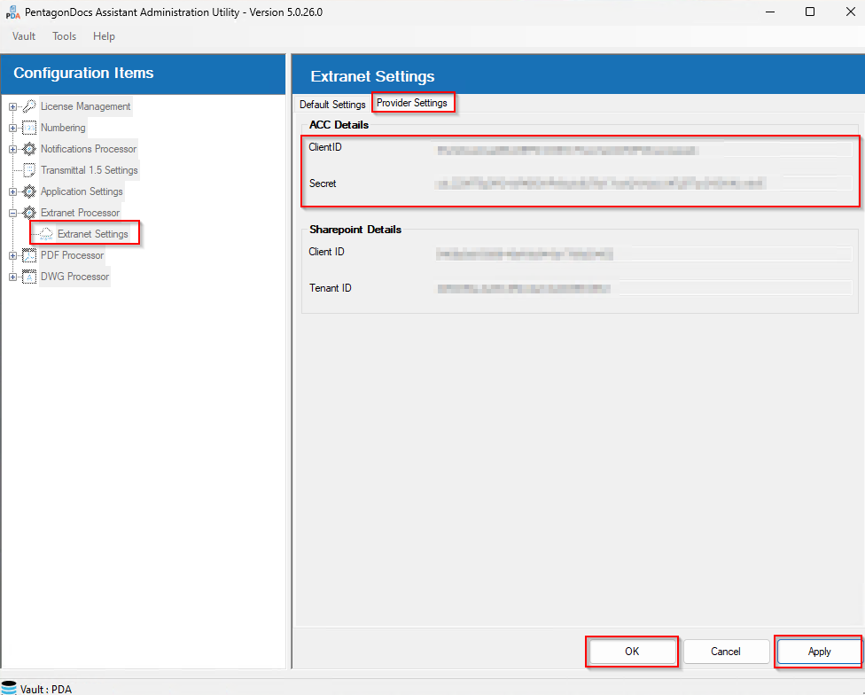Click the Extranet Settings cloud icon

tap(47, 234)
